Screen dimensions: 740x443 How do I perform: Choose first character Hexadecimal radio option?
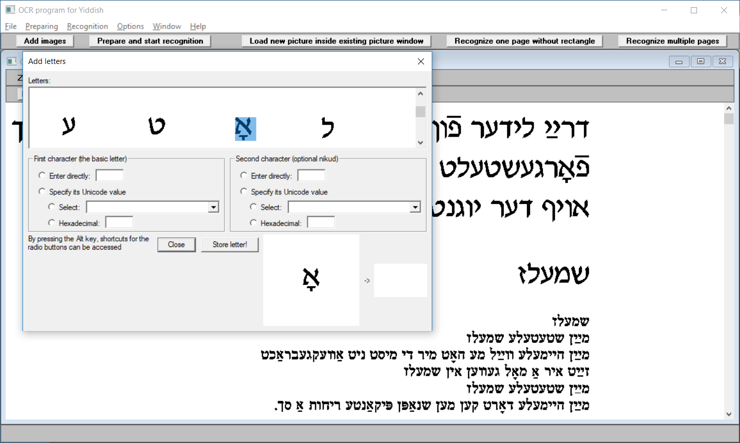[51, 223]
